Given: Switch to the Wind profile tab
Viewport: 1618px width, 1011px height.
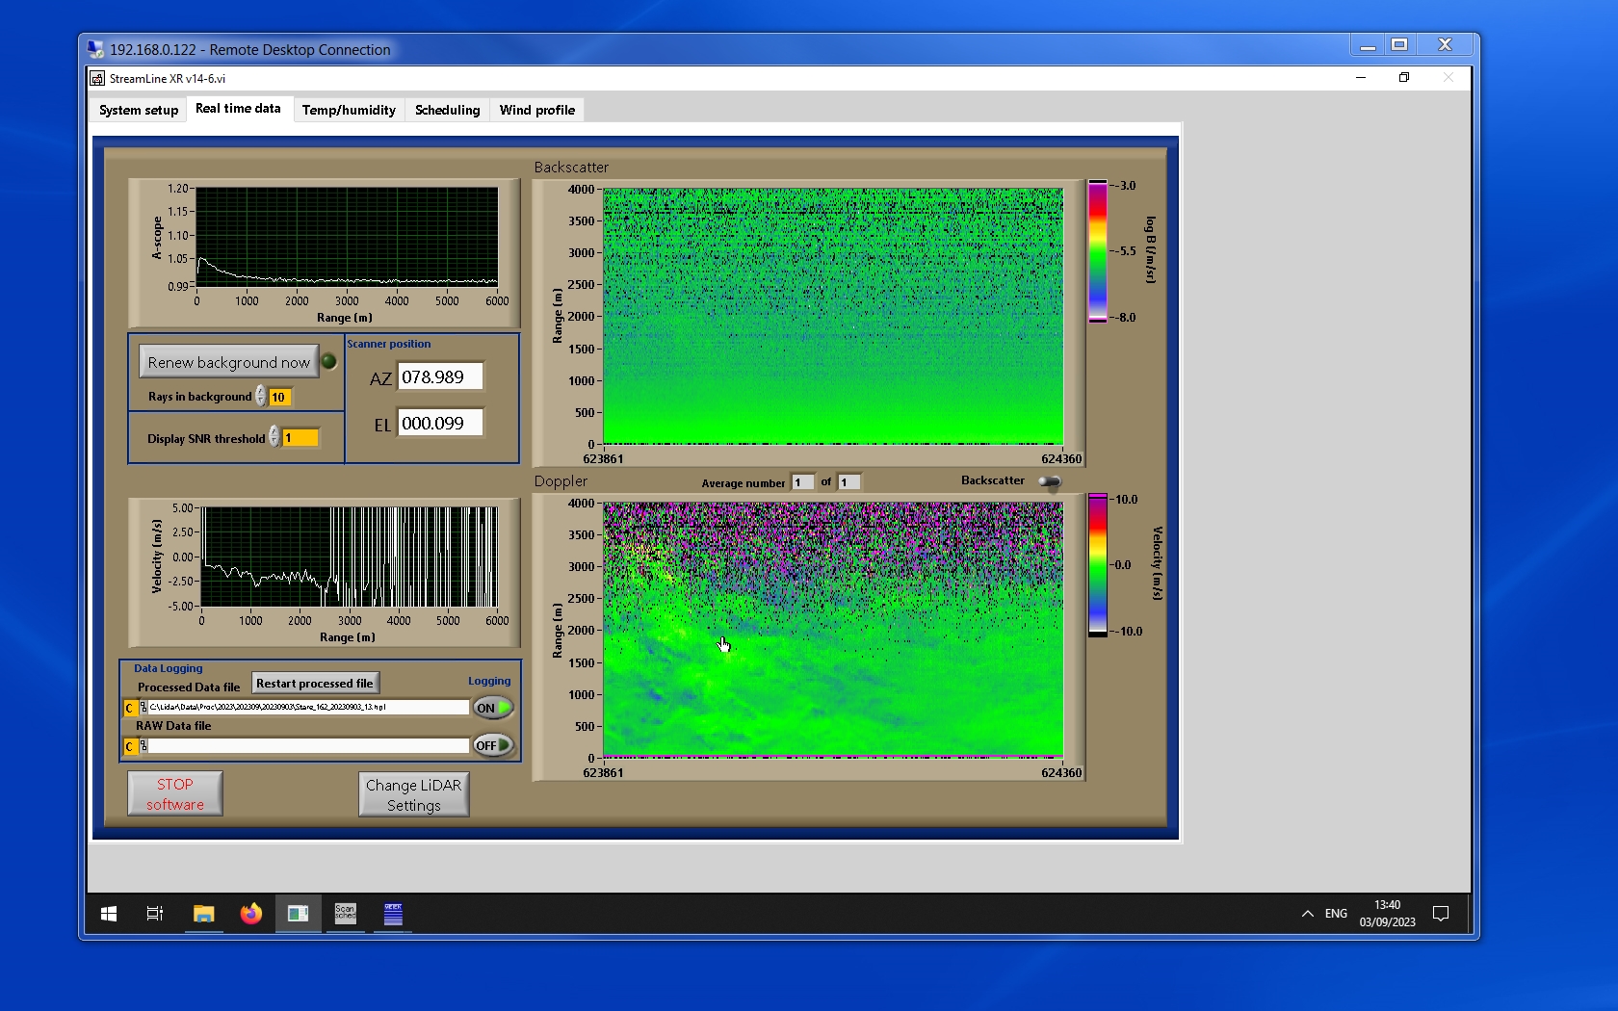Looking at the screenshot, I should (536, 110).
